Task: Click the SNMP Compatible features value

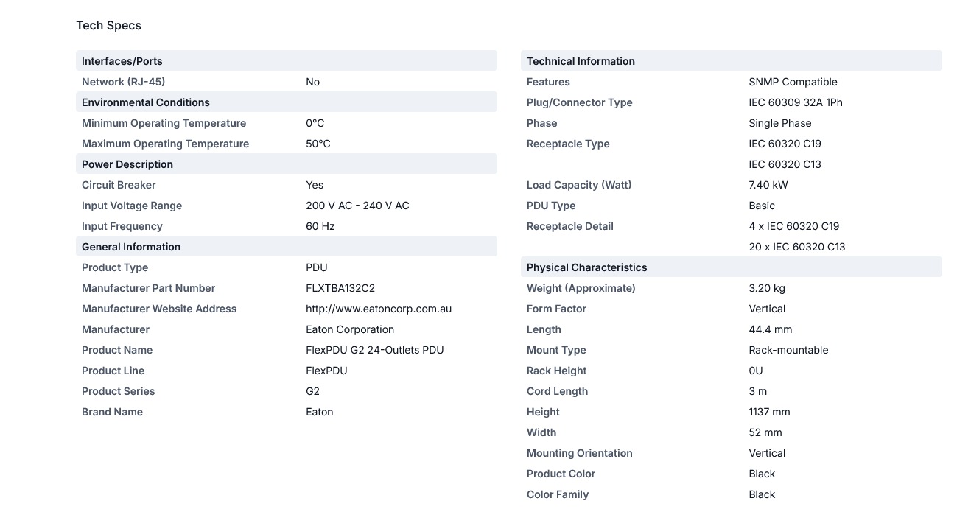Action: 793,82
